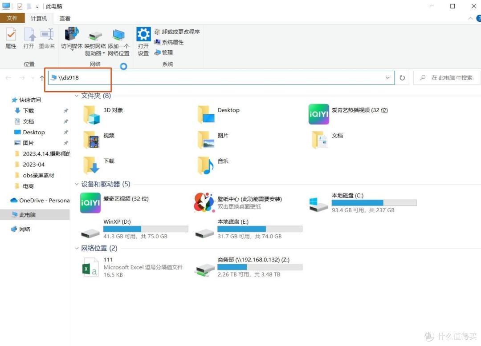Select the WinXP (D:) drive icon
The height and width of the screenshot is (346, 481).
coord(90,233)
